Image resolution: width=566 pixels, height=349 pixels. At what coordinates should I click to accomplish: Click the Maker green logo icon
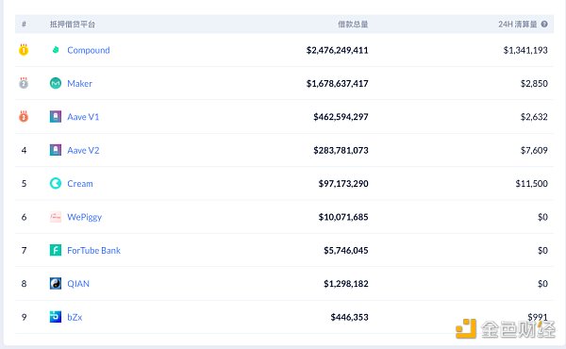[56, 83]
